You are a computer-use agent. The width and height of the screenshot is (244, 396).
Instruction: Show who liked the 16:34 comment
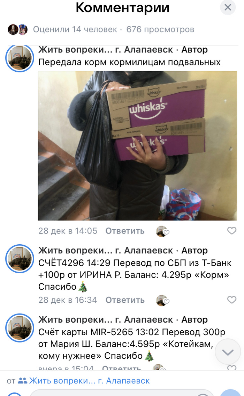162,300
